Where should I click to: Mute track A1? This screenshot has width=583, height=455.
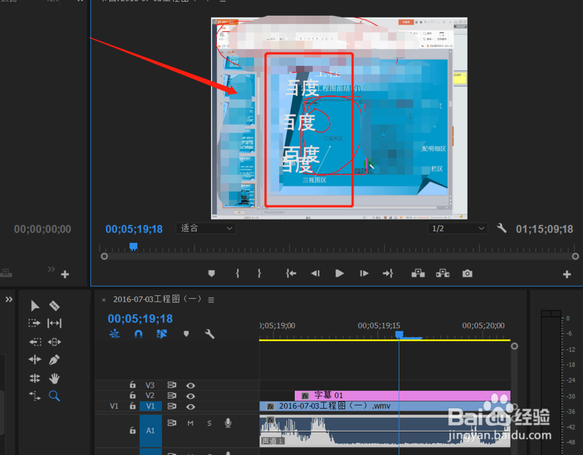pyautogui.click(x=191, y=423)
